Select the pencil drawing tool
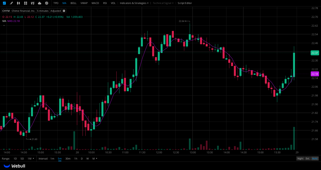This screenshot has height=170, width=321. pos(11,3)
